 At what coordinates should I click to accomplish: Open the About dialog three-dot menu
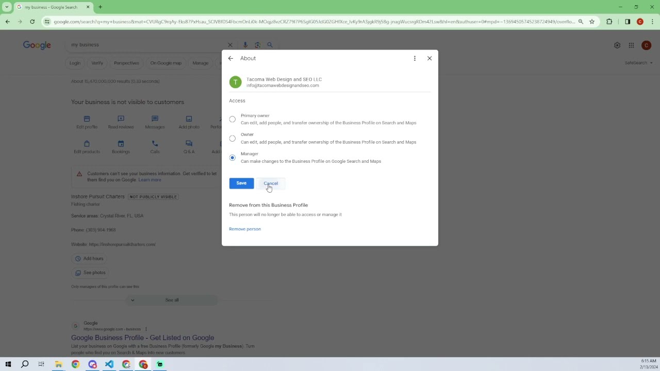(x=415, y=58)
